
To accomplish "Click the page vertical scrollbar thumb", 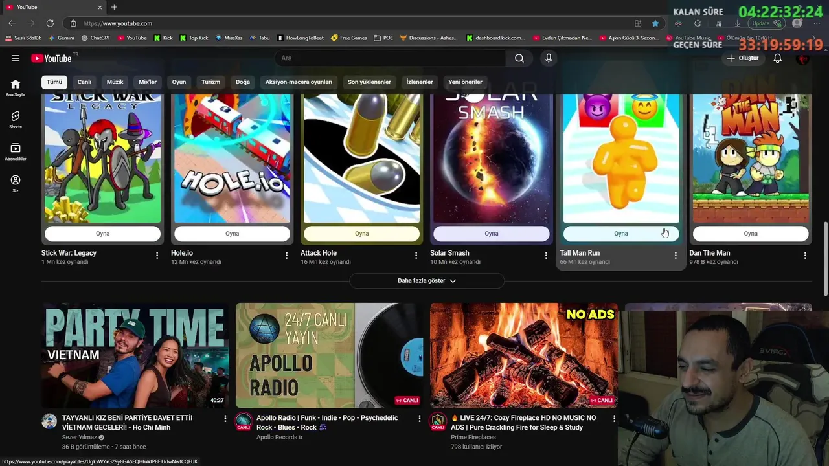I will tap(825, 258).
